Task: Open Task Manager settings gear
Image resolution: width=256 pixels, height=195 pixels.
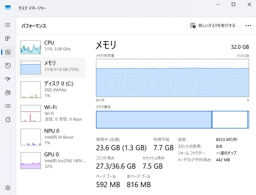Action: click(x=8, y=188)
